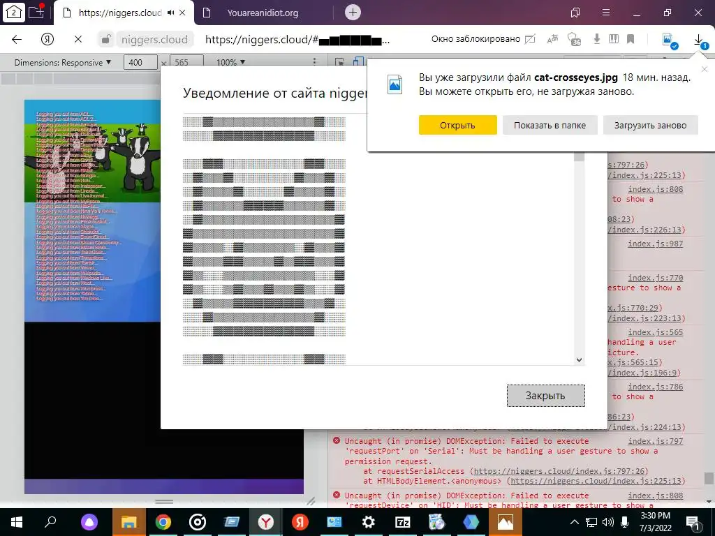The height and width of the screenshot is (536, 715).
Task: Switch to Yandex Browser Y taskbar icon
Action: (266, 522)
